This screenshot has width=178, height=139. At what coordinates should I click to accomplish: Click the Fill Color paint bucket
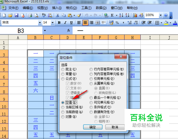pyautogui.click(x=166, y=23)
